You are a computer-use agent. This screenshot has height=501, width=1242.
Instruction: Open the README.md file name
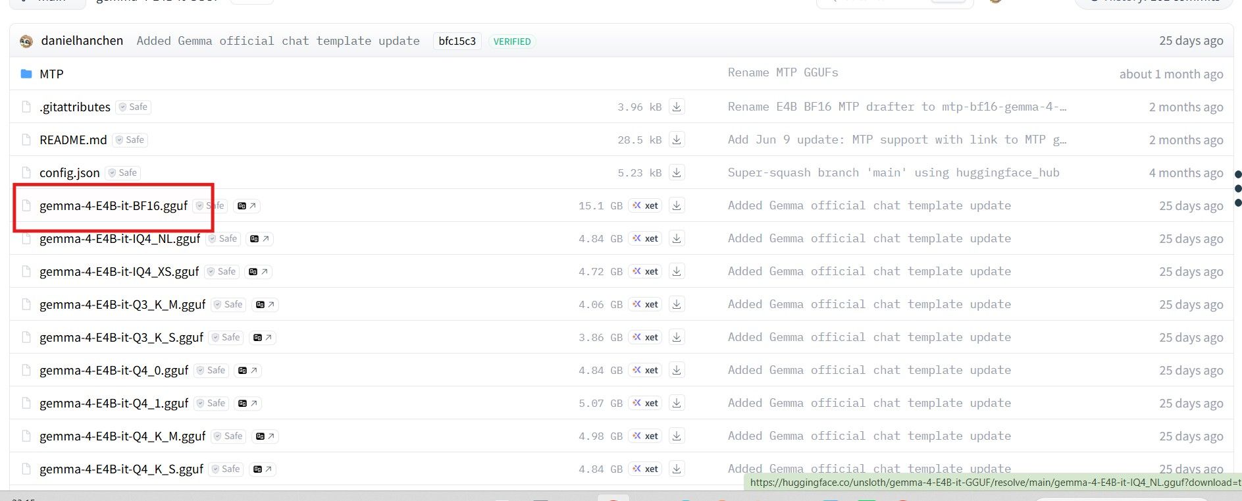[73, 140]
